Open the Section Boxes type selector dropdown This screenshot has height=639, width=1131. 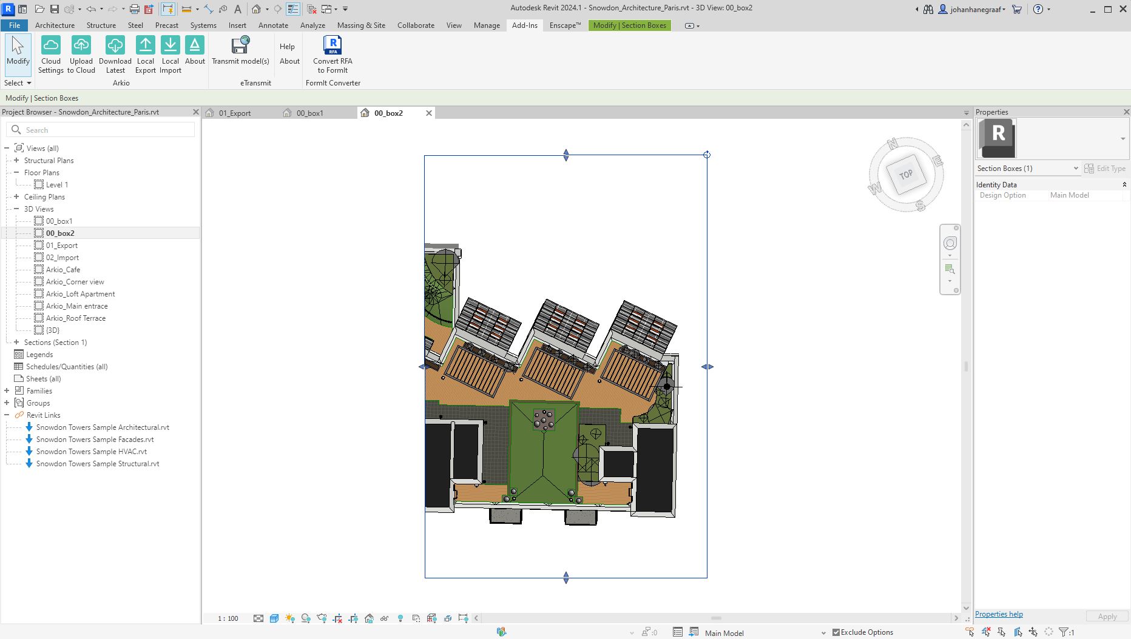[x=1028, y=169]
